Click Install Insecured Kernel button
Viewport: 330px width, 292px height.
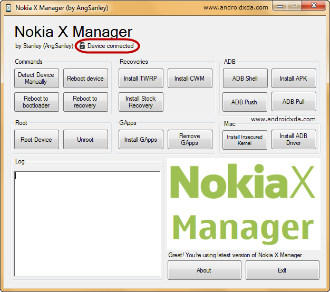(245, 140)
